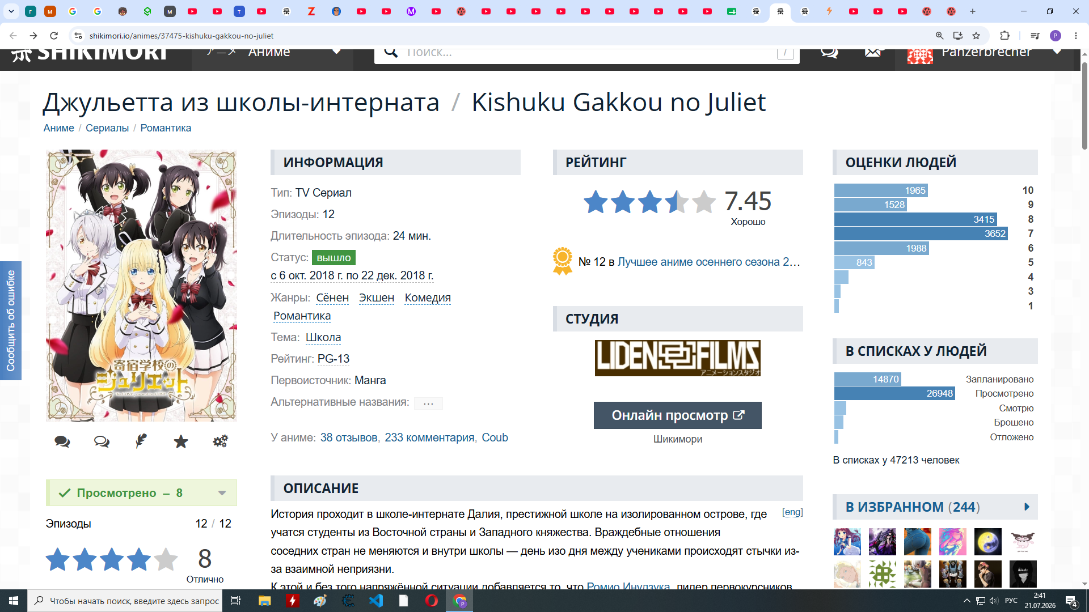Open the yin-yang avatar in favorites

click(x=988, y=542)
